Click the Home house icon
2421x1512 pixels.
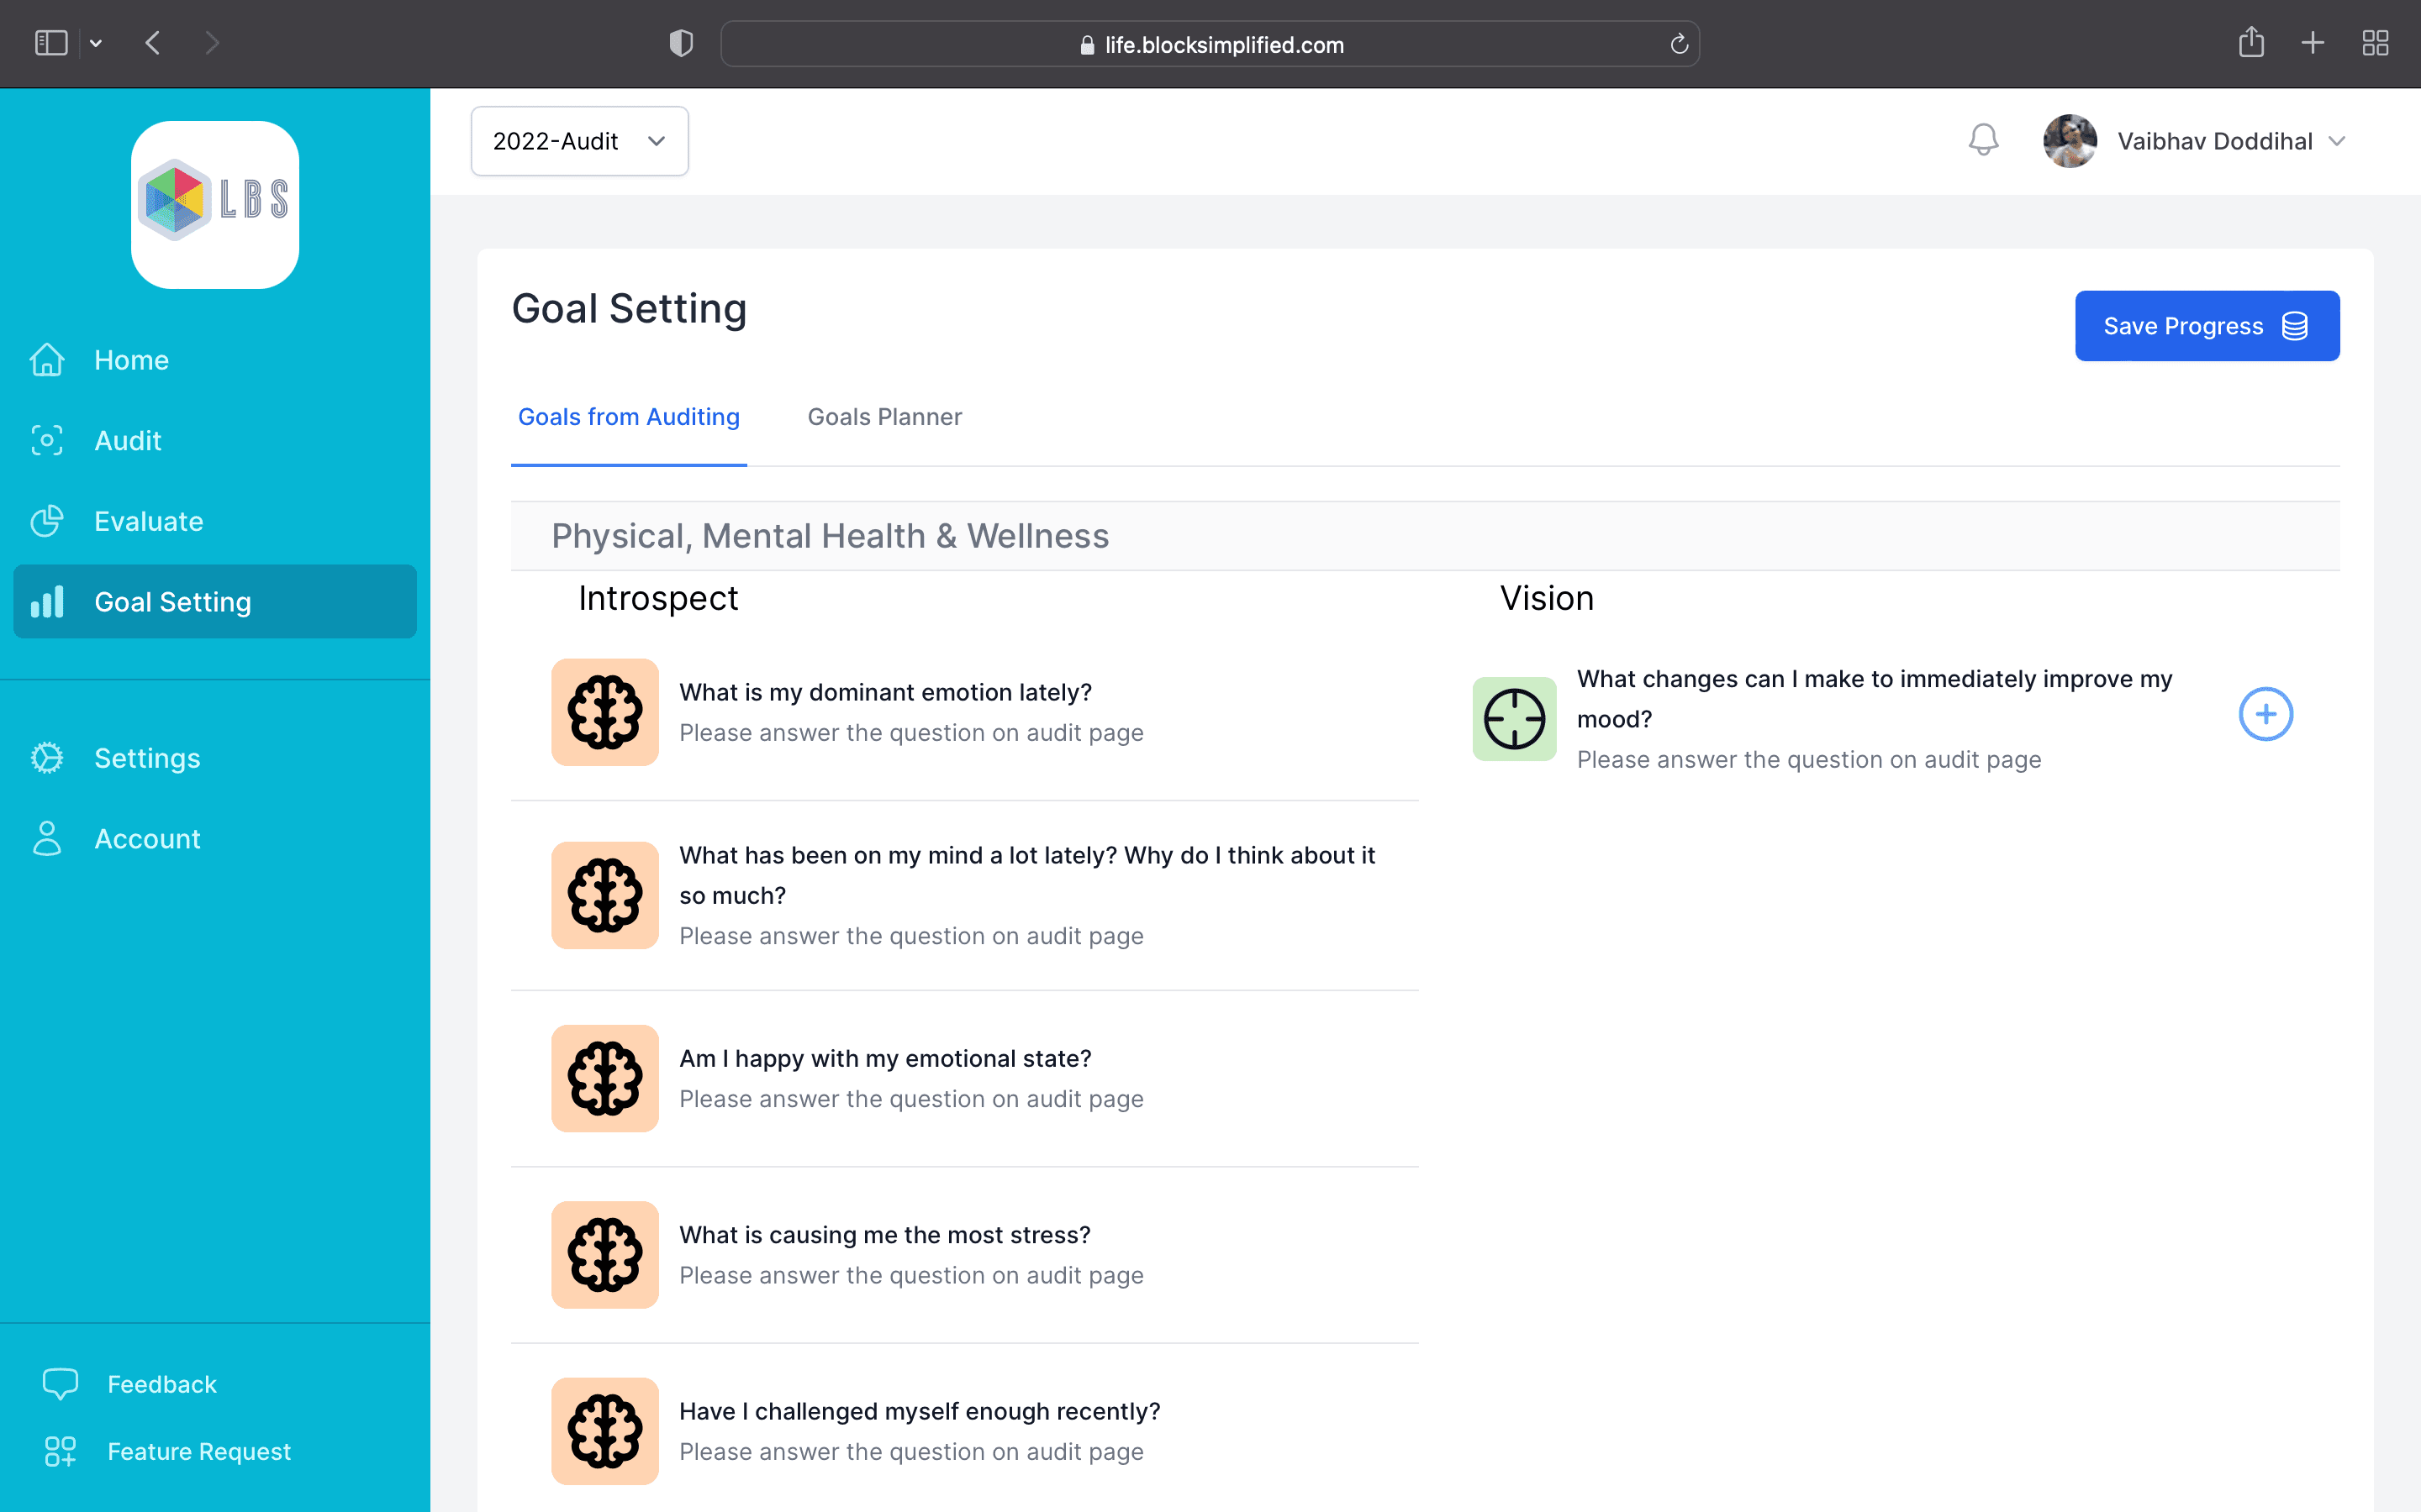pos(47,360)
